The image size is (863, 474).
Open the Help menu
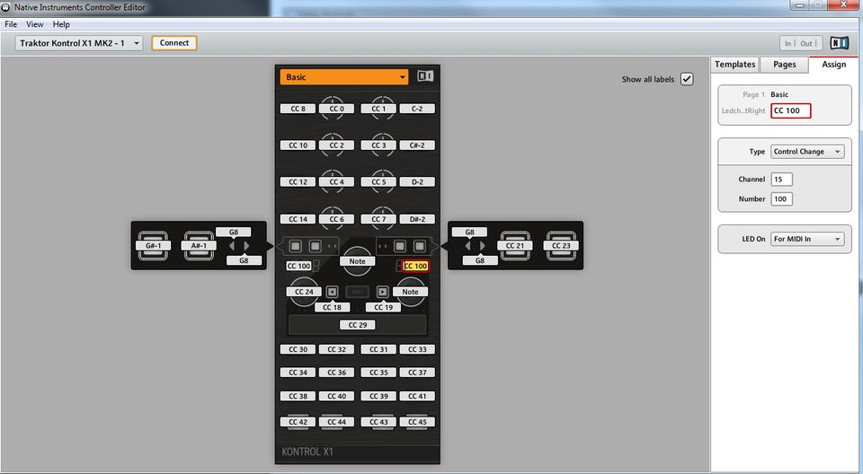click(x=61, y=24)
